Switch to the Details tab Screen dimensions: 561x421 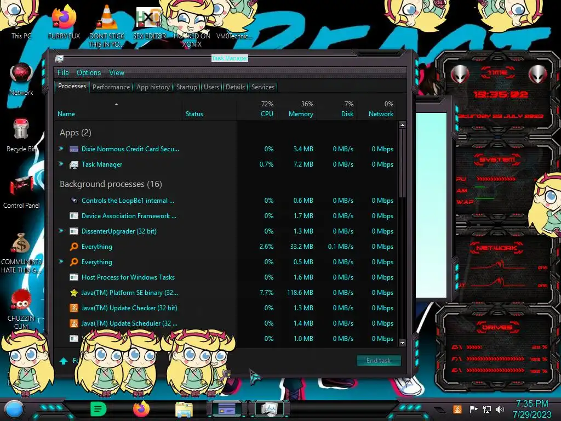coord(236,87)
